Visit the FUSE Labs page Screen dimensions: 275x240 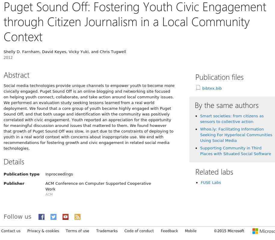pos(211,183)
